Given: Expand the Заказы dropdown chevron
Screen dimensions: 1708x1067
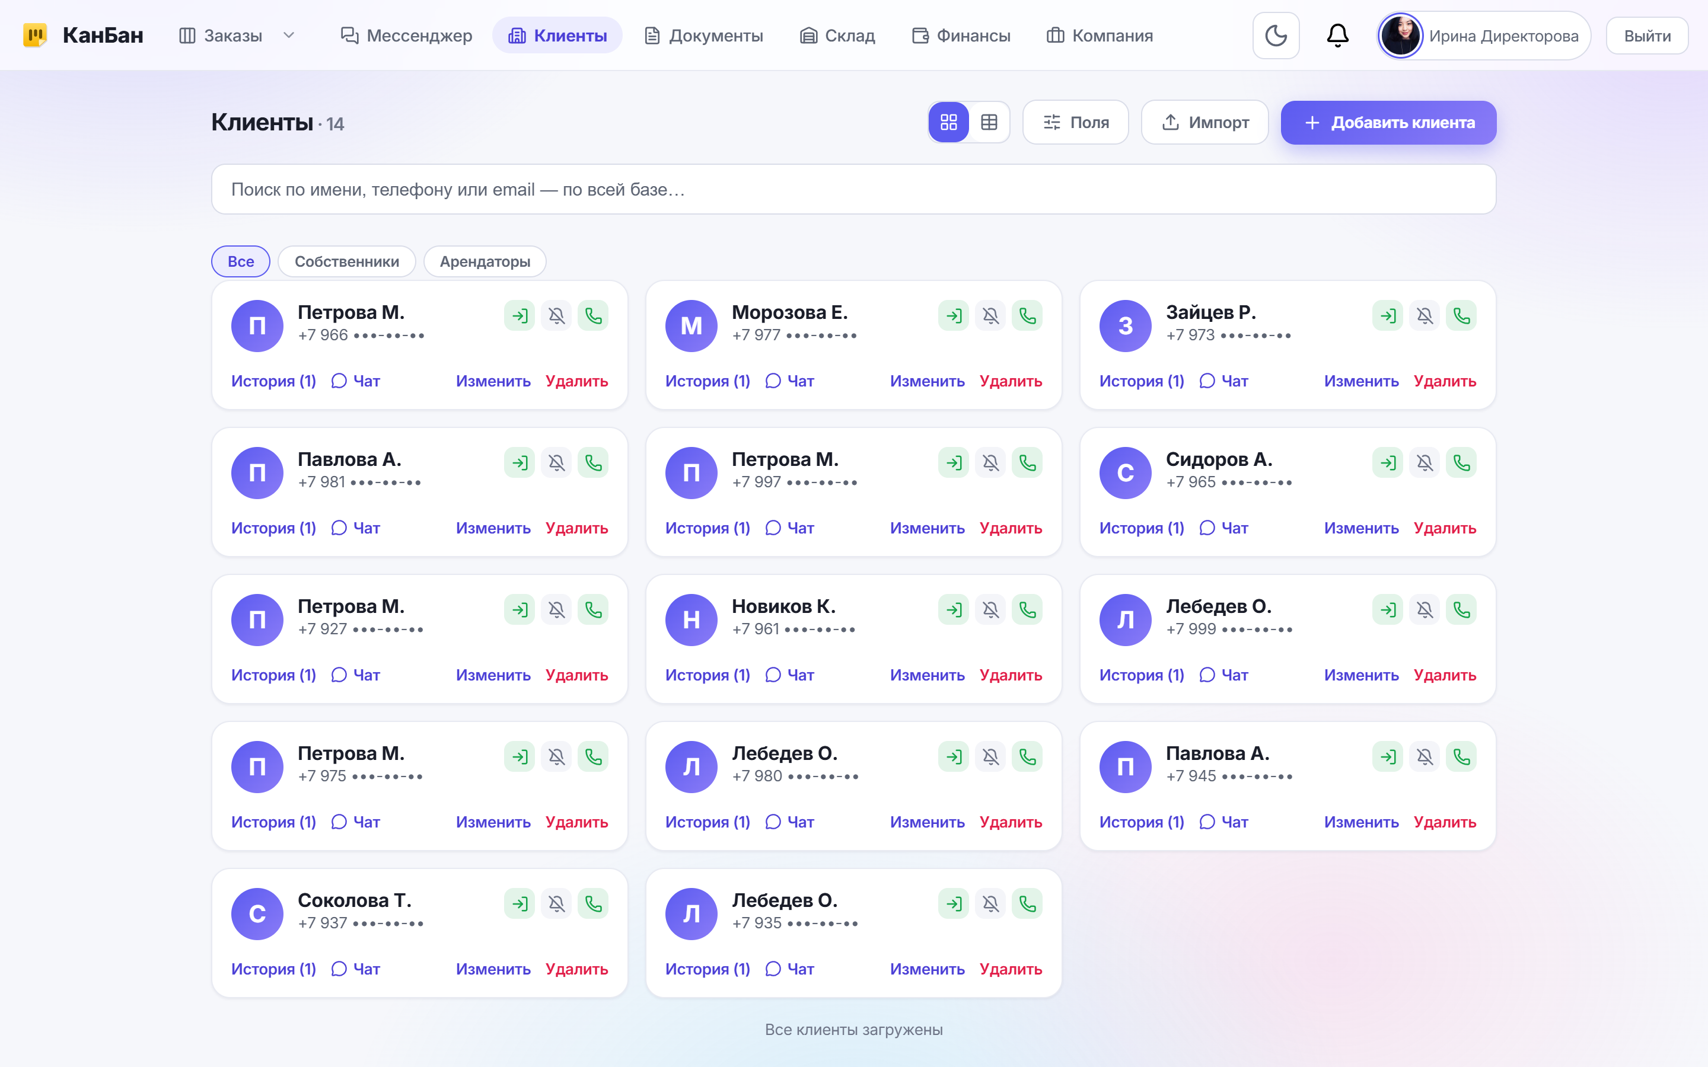Looking at the screenshot, I should (x=289, y=36).
